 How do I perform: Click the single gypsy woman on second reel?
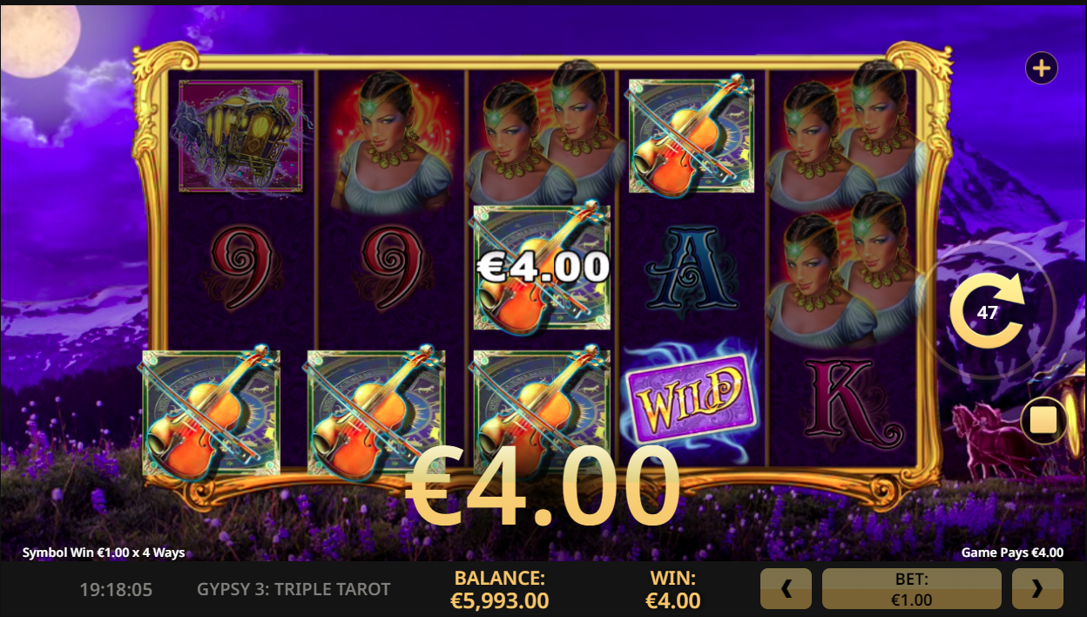pos(389,142)
